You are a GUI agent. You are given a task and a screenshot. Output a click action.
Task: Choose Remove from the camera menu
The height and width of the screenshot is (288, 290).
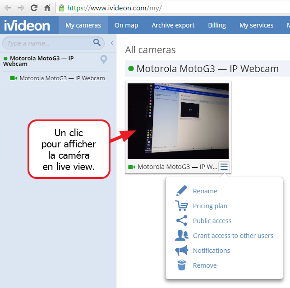click(x=205, y=265)
